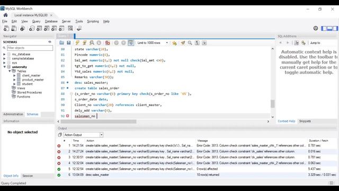Open script file in the query editor
The image size is (339, 191).
[61, 43]
